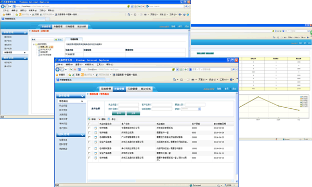Collapse the 业务管理 sidebar panel in front window
The width and height of the screenshot is (312, 187).
click(x=82, y=96)
